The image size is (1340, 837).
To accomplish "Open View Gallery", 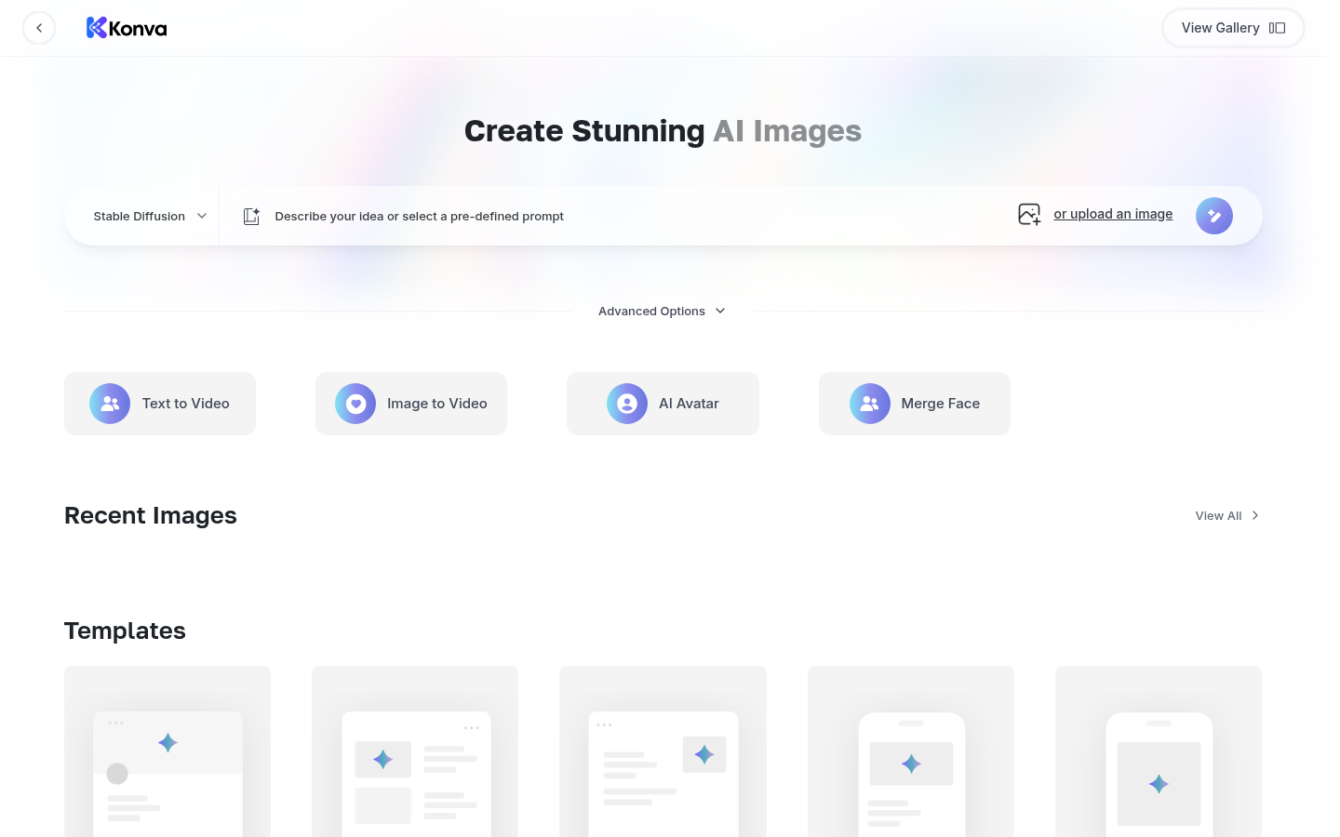I will click(x=1233, y=28).
